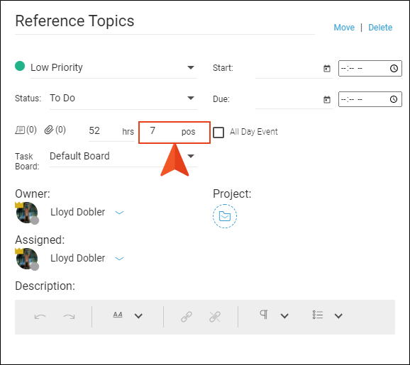Open the paperclip attachments icon
Screen dimensions: 410x365
[49, 130]
